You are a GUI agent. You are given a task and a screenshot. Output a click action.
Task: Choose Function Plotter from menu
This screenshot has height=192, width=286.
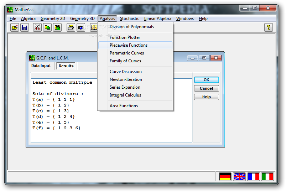(x=135, y=37)
